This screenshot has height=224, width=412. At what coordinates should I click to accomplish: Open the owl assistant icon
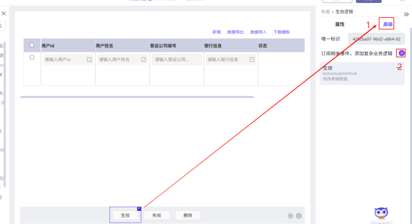click(x=381, y=214)
